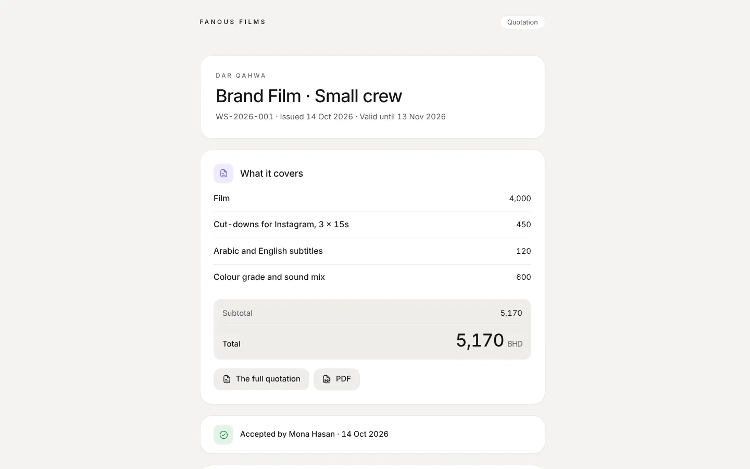Click the Cut-downs for Instagram line item

(281, 225)
